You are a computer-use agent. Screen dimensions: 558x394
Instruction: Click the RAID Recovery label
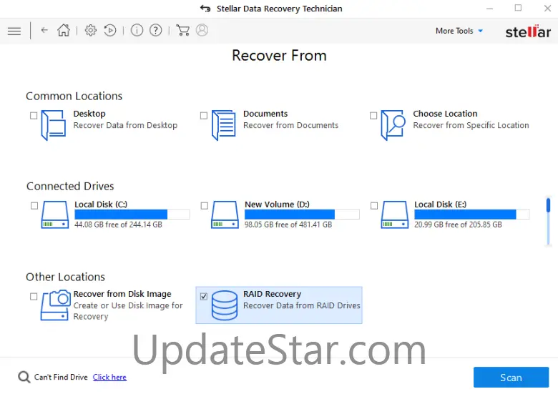(x=273, y=294)
